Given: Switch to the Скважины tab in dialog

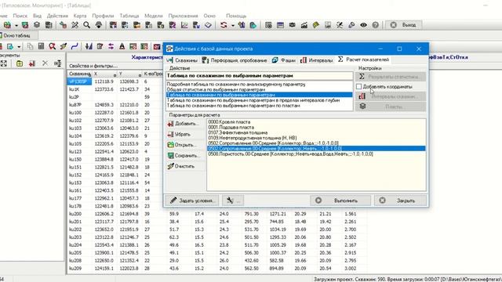Looking at the screenshot, I should [182, 60].
